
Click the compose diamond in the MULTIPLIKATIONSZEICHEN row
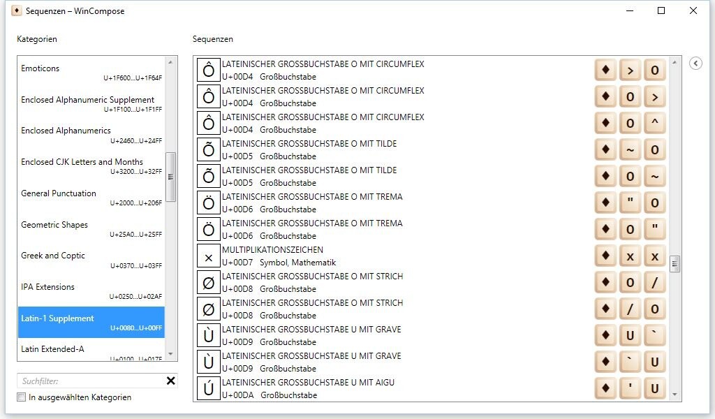coord(605,256)
